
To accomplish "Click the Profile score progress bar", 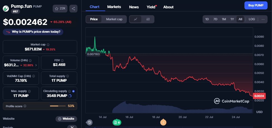I will coord(57,106).
